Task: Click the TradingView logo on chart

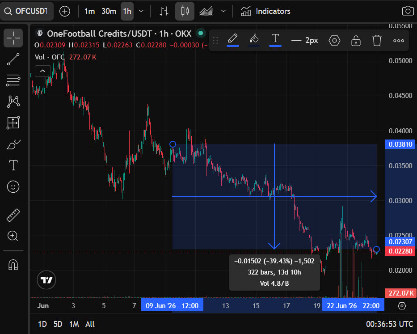Action: pyautogui.click(x=46, y=280)
